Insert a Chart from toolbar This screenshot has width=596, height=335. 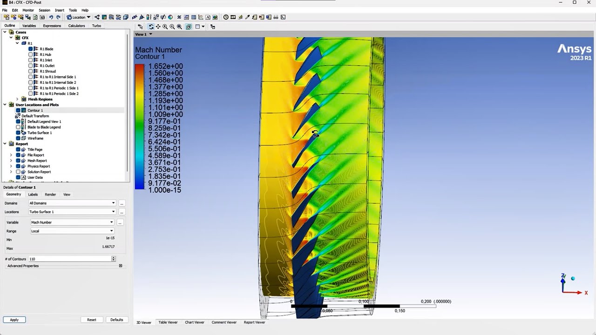click(201, 17)
